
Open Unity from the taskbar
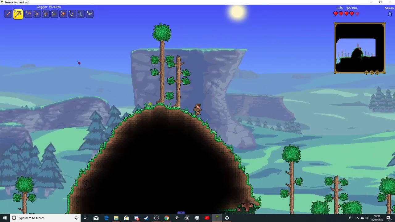[x=177, y=218]
